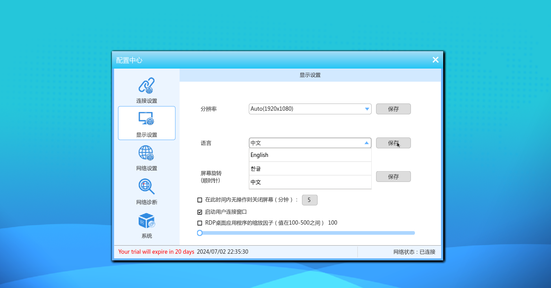Image resolution: width=551 pixels, height=288 pixels.
Task: Choose 한글 in the language list
Action: 310,169
